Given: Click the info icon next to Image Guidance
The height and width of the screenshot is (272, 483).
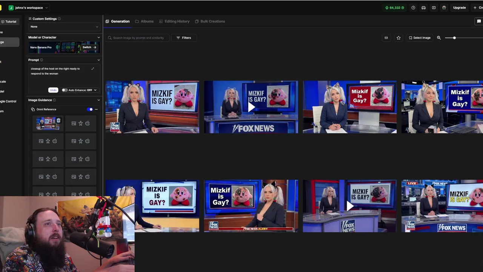Looking at the screenshot, I should [54, 100].
